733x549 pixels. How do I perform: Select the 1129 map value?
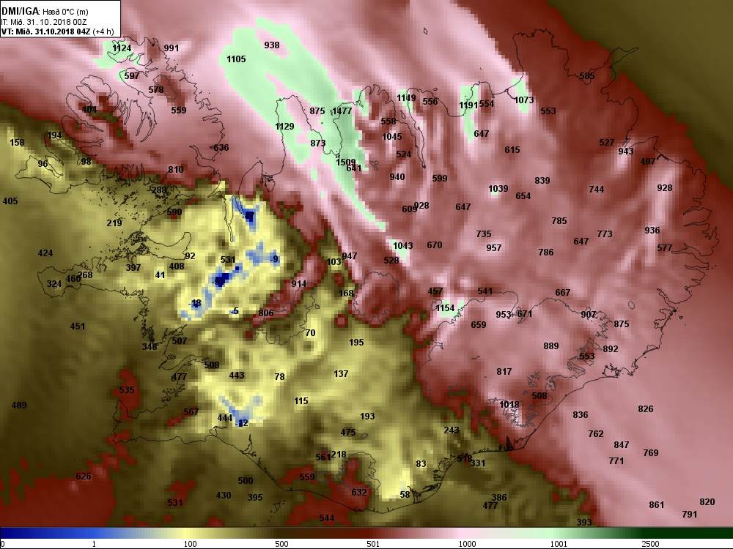(284, 127)
